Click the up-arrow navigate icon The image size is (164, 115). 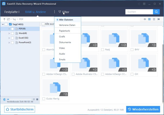coord(4,19)
